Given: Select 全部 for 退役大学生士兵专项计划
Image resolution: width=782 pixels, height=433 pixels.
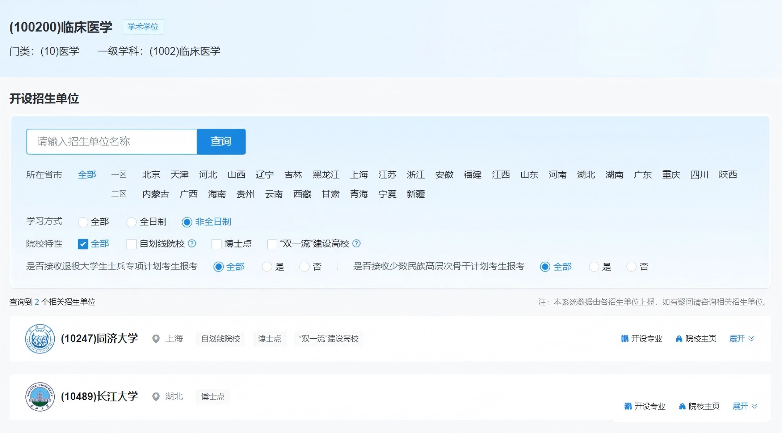Looking at the screenshot, I should (218, 267).
